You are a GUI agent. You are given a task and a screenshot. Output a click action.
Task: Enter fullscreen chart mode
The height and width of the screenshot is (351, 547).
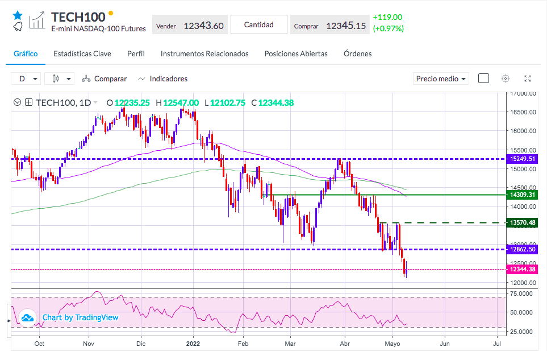point(528,79)
